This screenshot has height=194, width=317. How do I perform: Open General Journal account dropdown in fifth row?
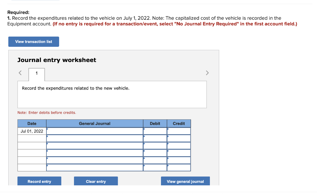coord(95,160)
